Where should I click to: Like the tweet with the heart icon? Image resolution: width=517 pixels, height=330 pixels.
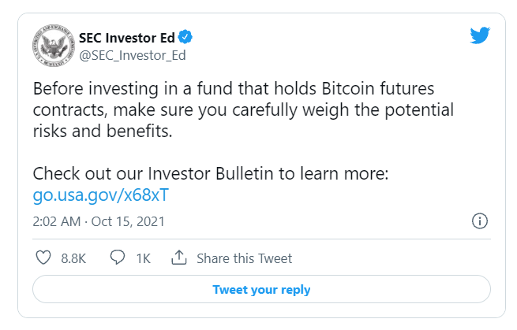pyautogui.click(x=43, y=258)
